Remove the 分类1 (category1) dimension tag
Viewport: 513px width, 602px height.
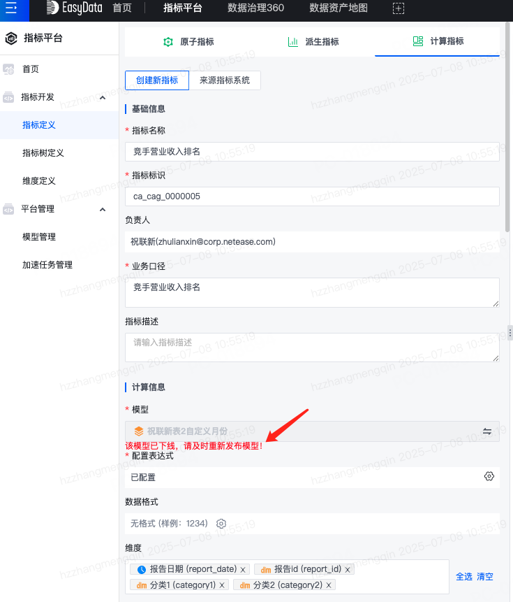tap(222, 585)
